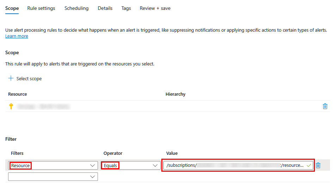Image resolution: width=335 pixels, height=190 pixels.
Task: Click the Hierarchy column header
Action: tap(175, 94)
